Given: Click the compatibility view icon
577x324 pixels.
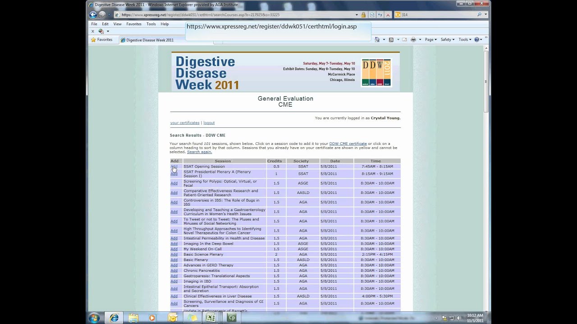Looking at the screenshot, I should click(373, 15).
